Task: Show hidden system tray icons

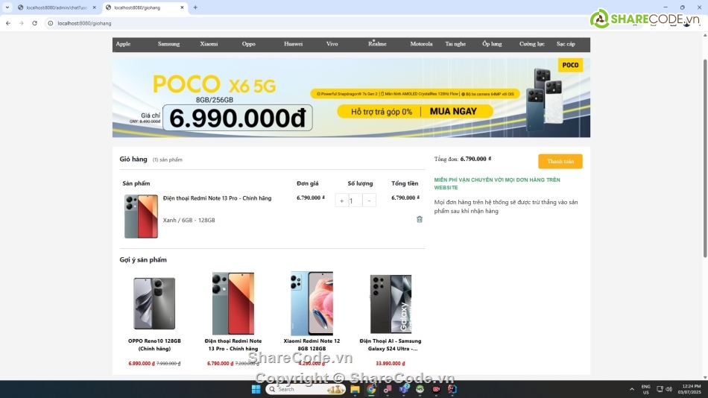Action: point(632,389)
